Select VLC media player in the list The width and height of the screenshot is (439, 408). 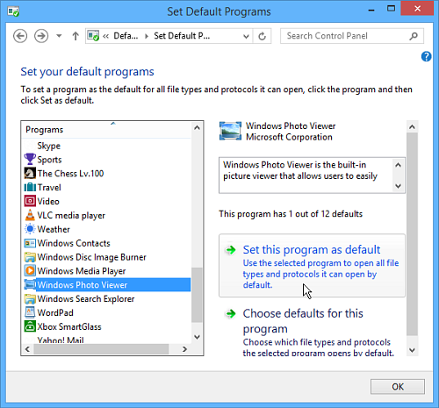click(71, 215)
